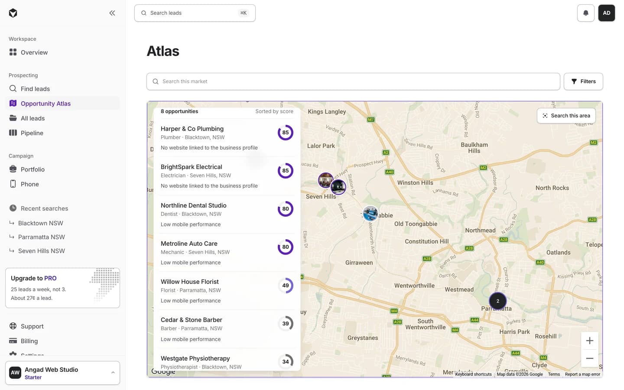Expand the Angad Web Studio workspace switcher

pos(62,373)
